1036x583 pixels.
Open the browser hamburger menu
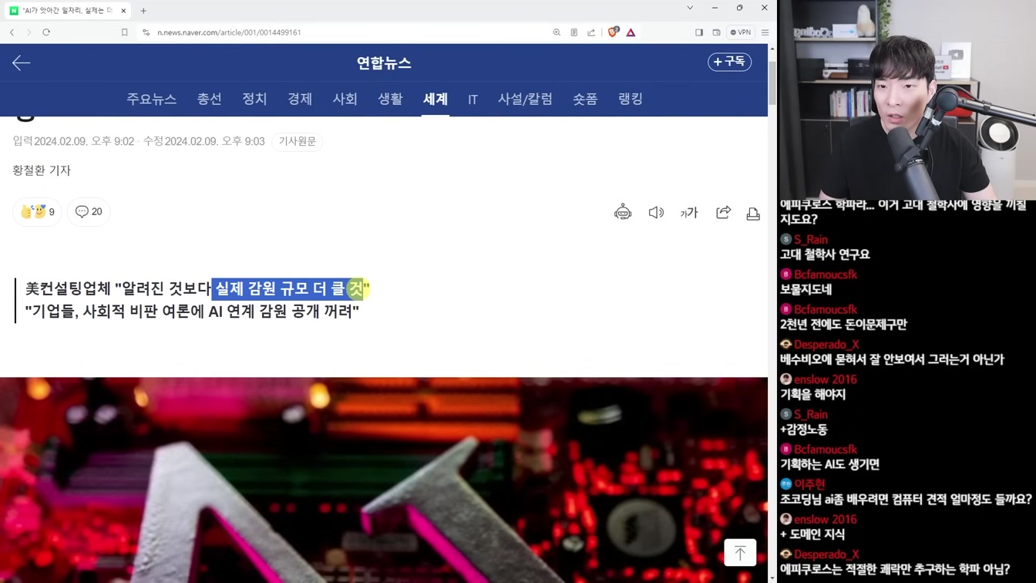pos(765,32)
